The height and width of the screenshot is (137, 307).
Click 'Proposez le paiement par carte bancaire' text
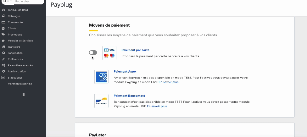point(160,56)
